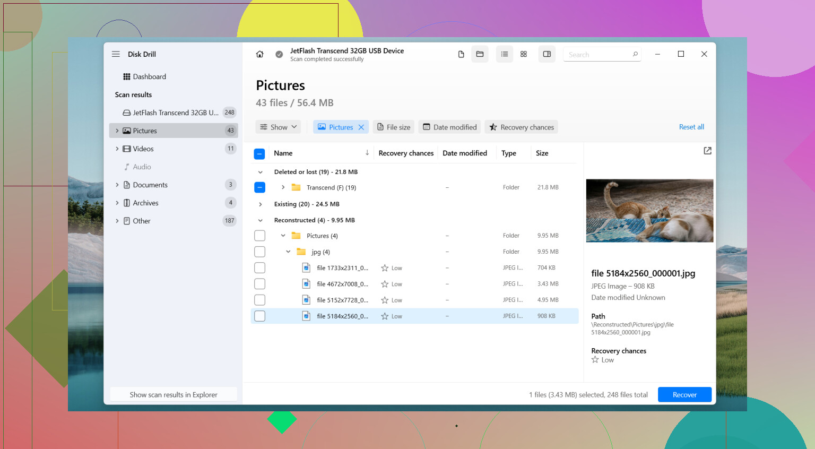Open the Recovery chances filter

[521, 127]
